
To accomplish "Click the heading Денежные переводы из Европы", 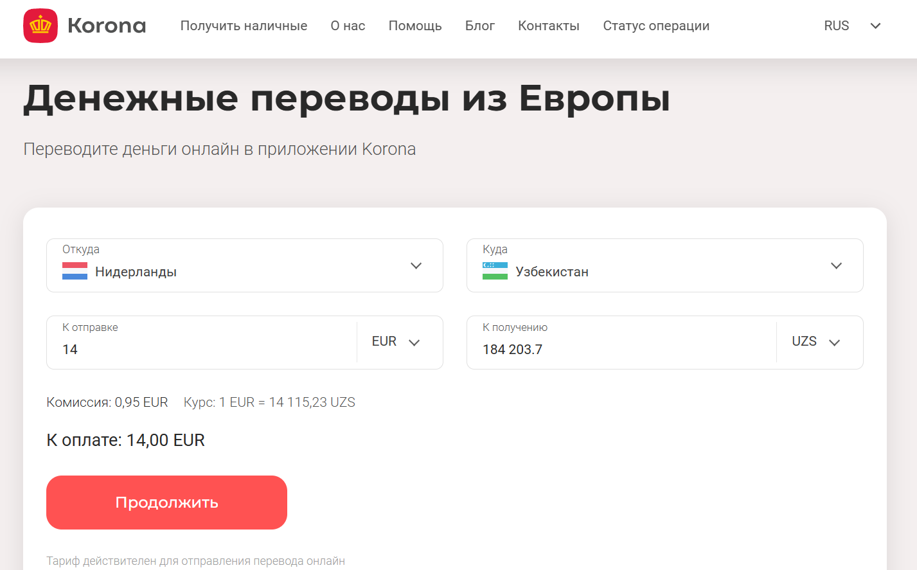I will point(347,100).
